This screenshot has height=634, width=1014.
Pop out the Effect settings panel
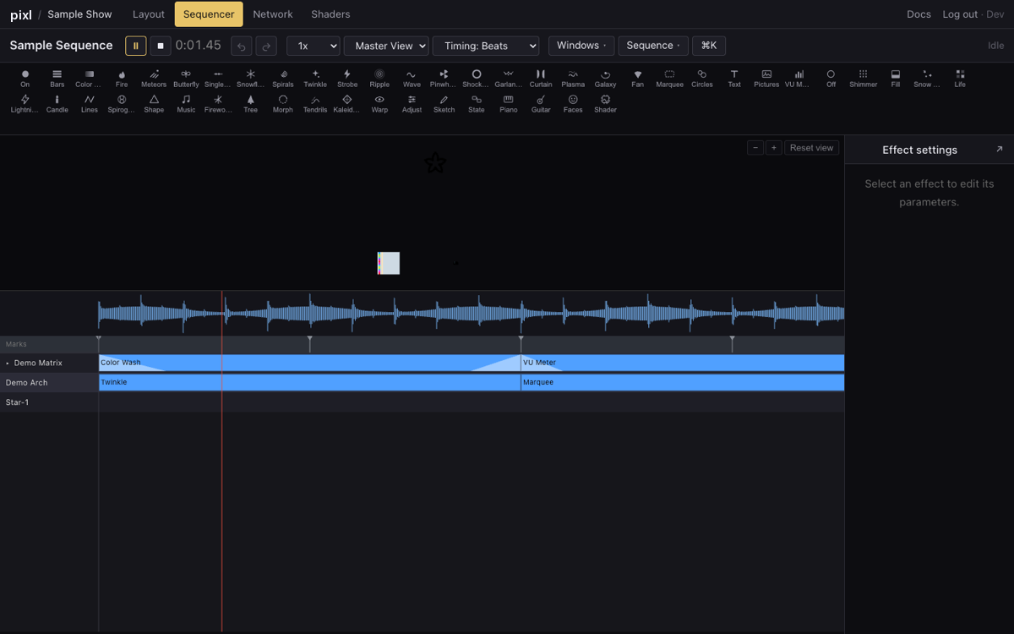point(1000,150)
